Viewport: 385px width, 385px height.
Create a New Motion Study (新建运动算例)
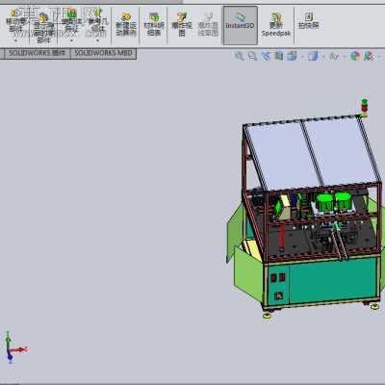(x=126, y=25)
